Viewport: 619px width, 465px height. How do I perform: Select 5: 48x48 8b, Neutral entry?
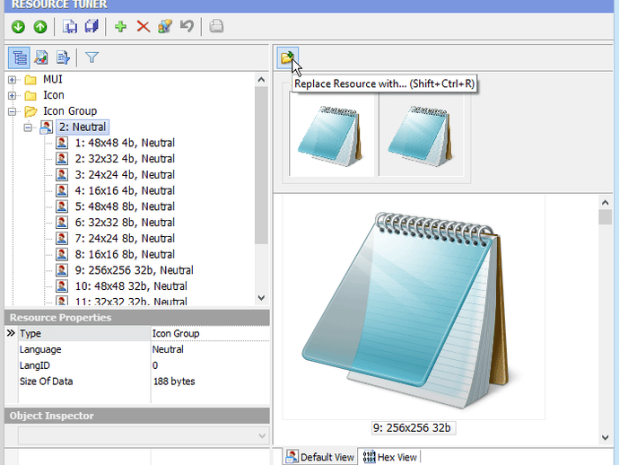pos(125,206)
